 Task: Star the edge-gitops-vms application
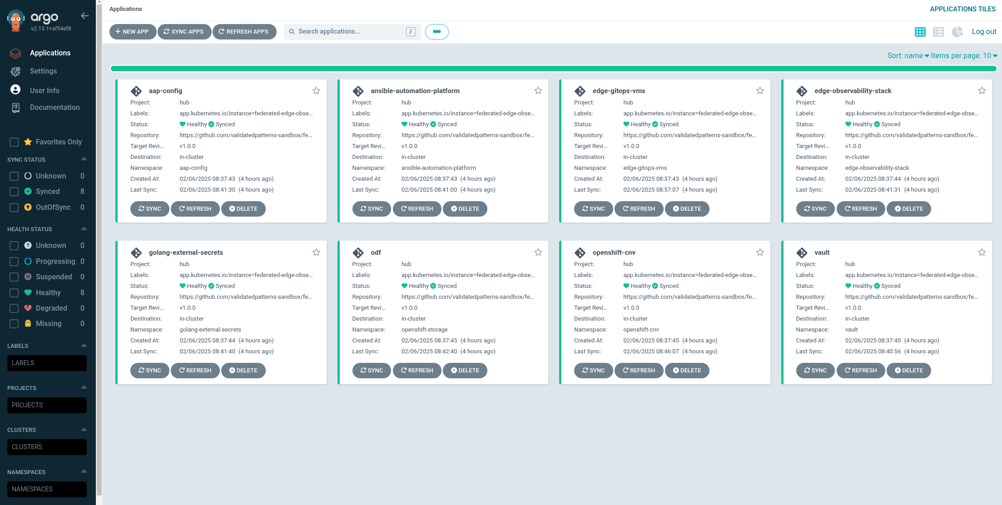point(760,91)
